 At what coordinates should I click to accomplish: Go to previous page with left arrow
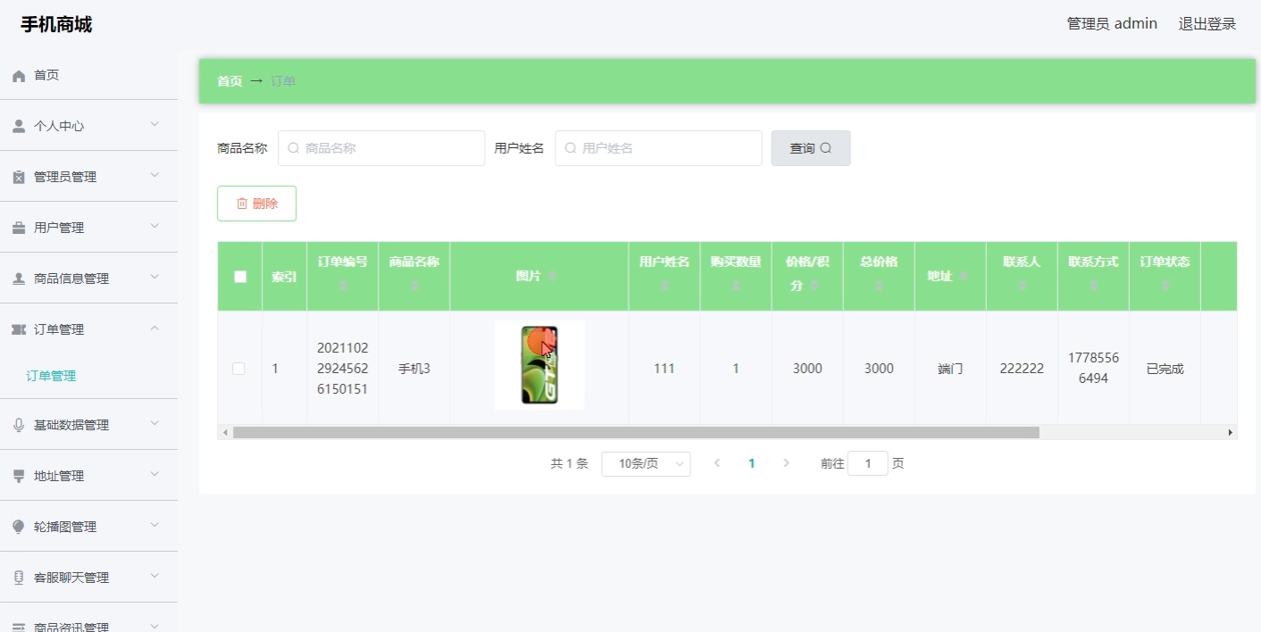point(717,463)
